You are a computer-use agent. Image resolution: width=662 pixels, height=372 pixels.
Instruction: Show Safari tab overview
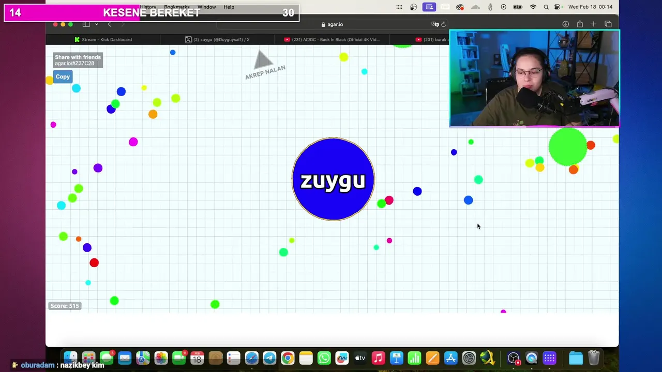[x=608, y=24]
